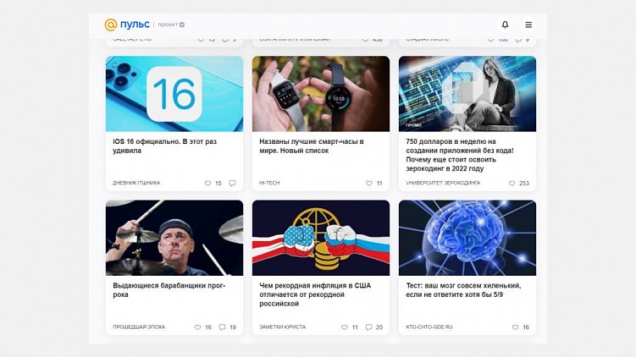636x357 pixels.
Task: Open source ДНЕВНИК ITШНИКА
Action: 136,184
